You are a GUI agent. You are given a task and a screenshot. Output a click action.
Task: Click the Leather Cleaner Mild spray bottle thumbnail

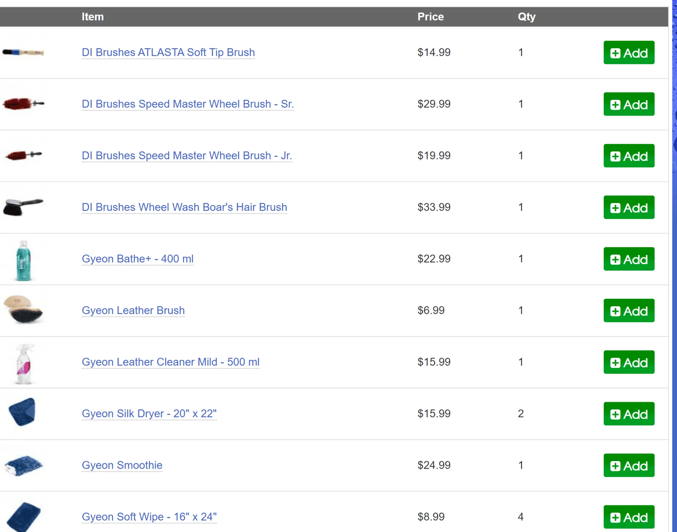click(x=24, y=364)
